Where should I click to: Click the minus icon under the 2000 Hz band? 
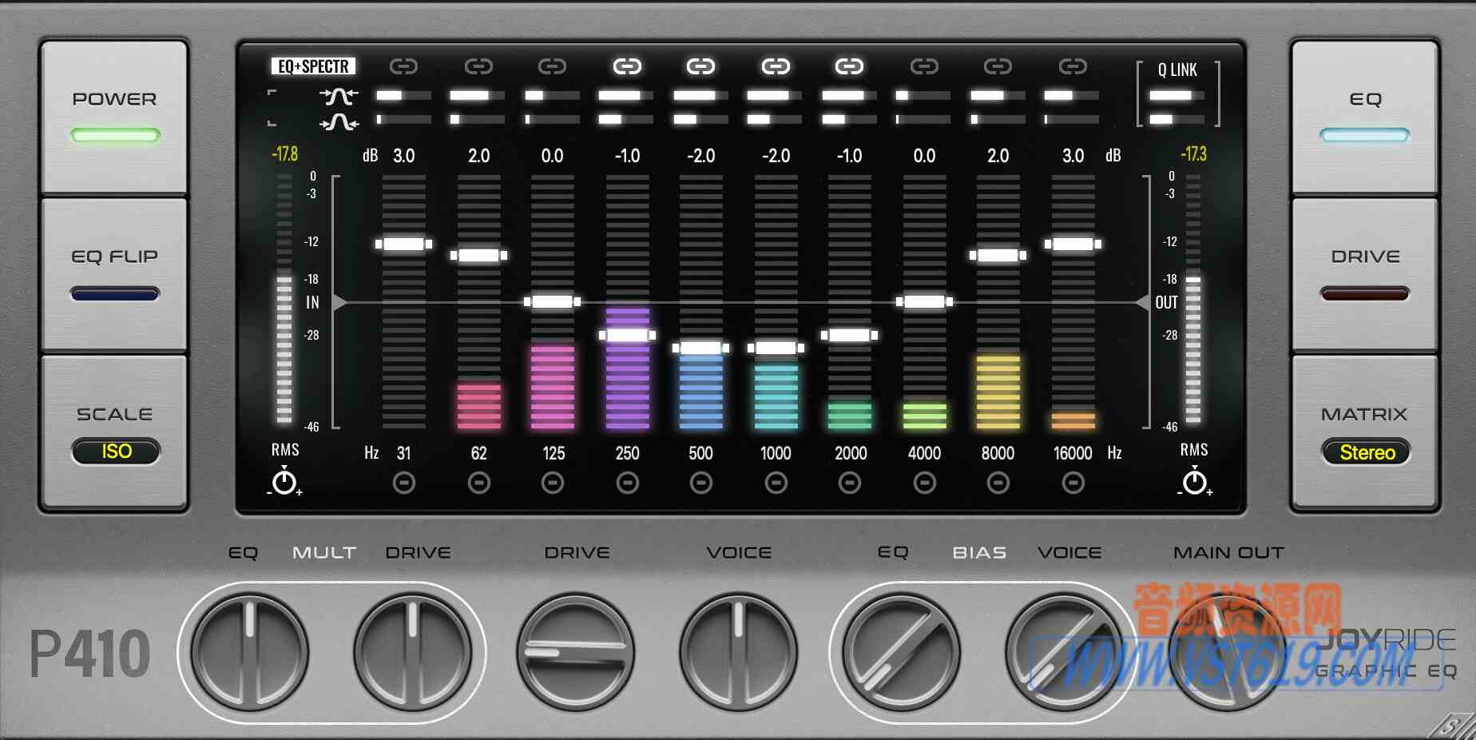click(849, 482)
